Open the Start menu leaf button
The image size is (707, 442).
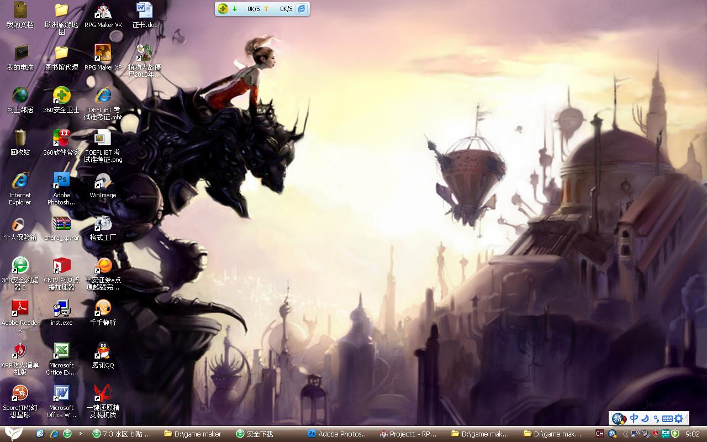[13, 434]
